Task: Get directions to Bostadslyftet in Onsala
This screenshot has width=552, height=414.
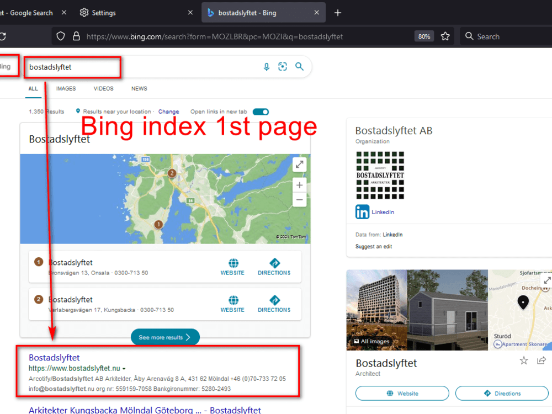Action: tap(274, 267)
